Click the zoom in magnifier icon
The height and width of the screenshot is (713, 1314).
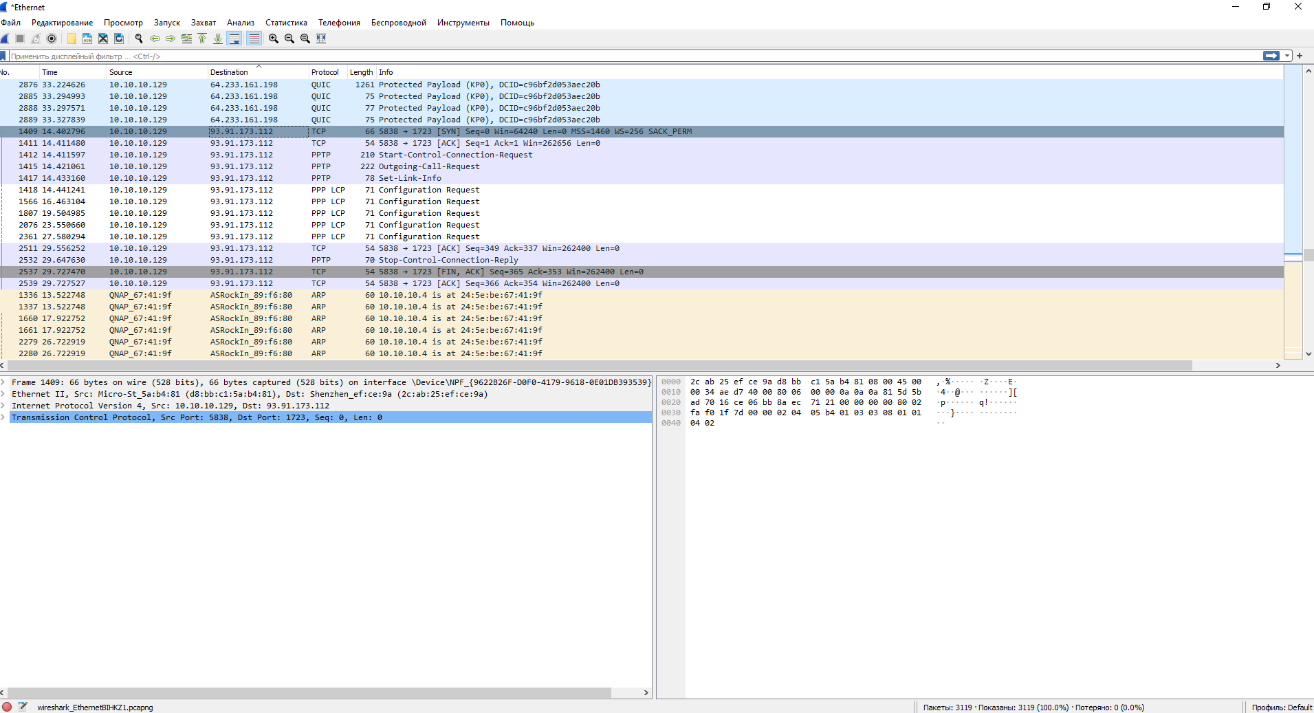(x=274, y=39)
